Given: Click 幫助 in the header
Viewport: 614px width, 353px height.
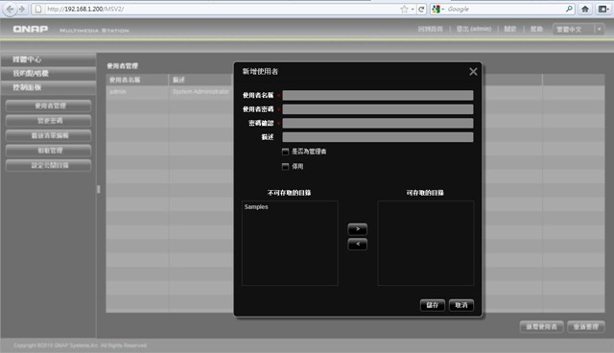Looking at the screenshot, I should click(536, 29).
